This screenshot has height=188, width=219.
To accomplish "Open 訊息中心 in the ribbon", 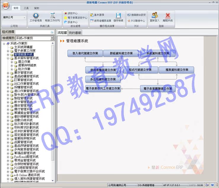I will click(x=71, y=22).
